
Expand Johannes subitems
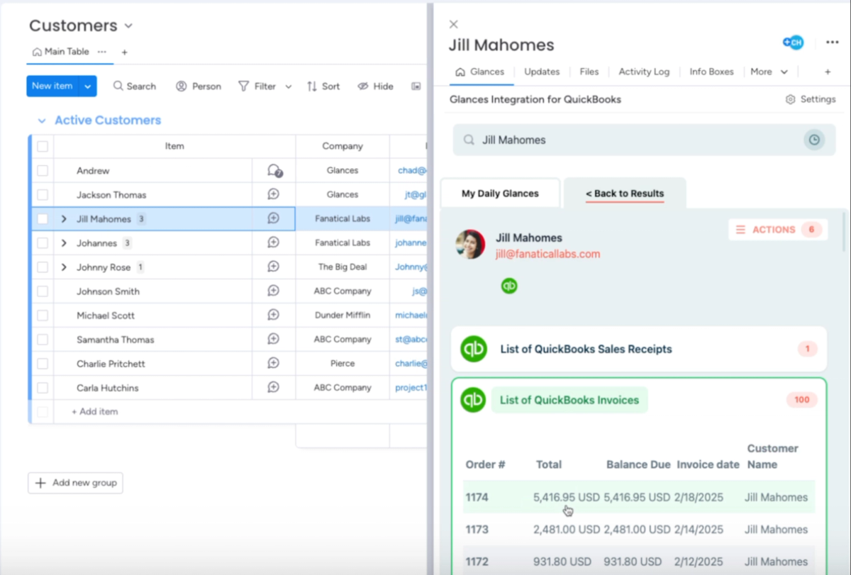coord(64,243)
